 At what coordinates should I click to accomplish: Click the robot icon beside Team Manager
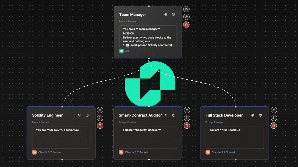tap(186, 9)
